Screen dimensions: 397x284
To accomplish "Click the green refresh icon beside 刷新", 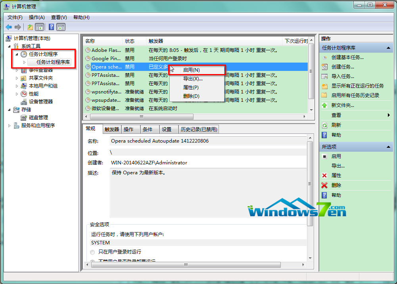I will tap(324, 125).
